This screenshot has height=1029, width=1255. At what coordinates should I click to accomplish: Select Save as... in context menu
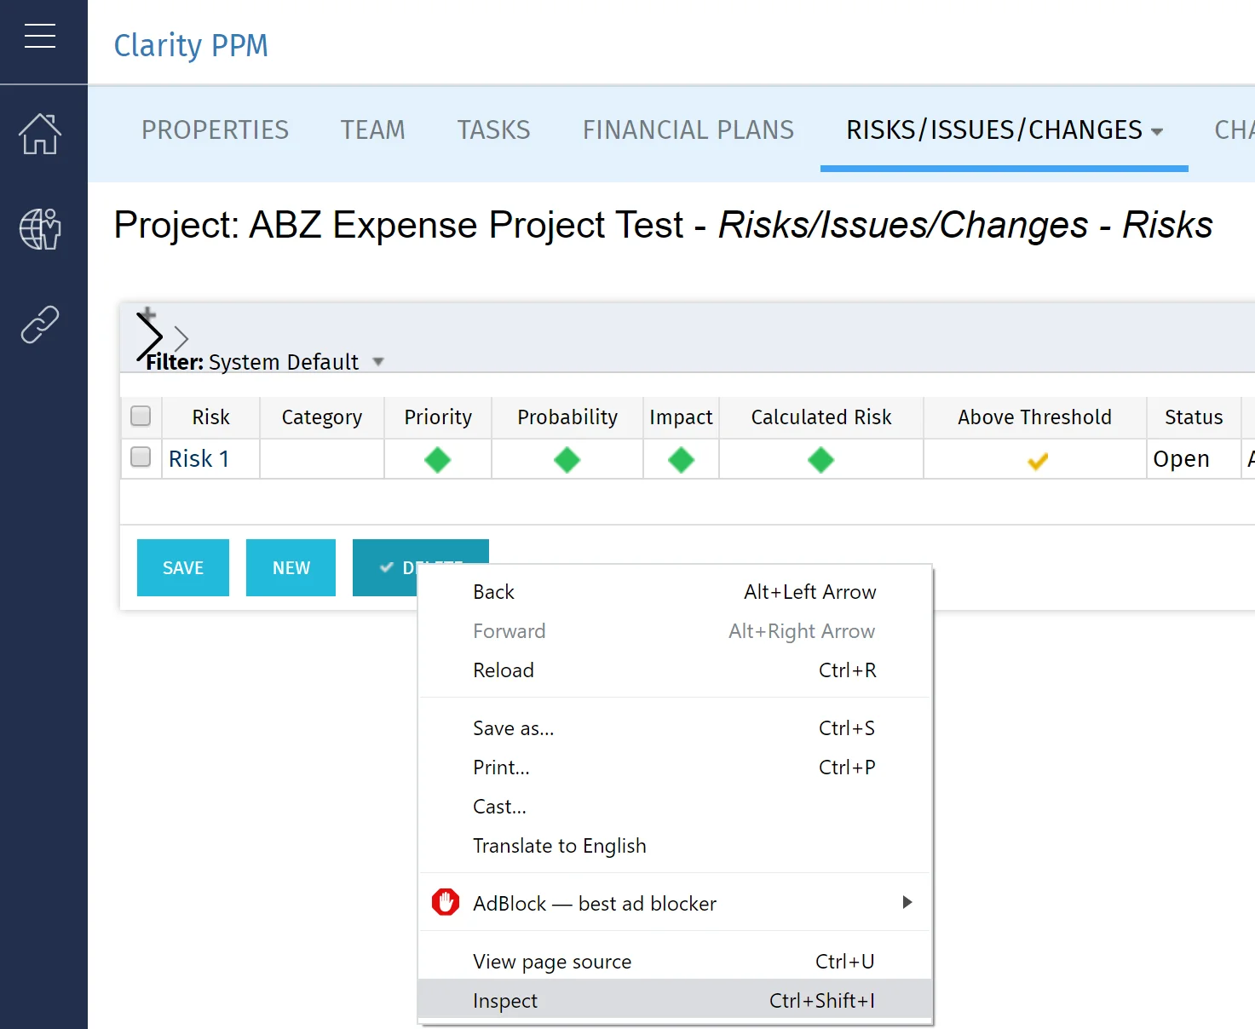pyautogui.click(x=676, y=728)
